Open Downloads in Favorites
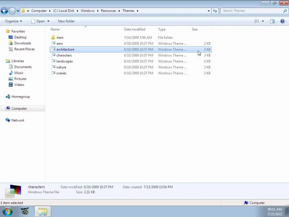289x217 pixels. [x=23, y=43]
